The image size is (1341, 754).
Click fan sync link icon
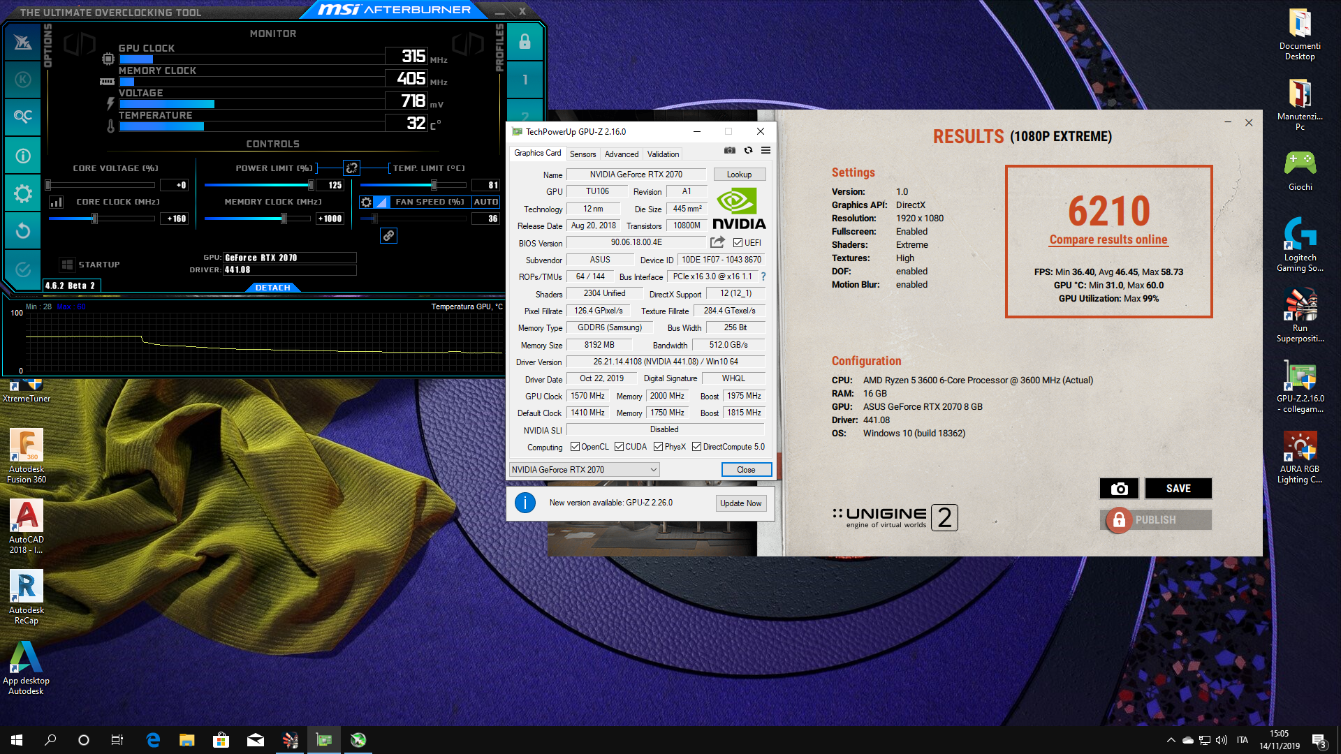click(388, 236)
